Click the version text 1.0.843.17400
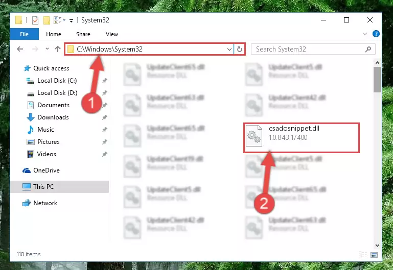This screenshot has width=393, height=270. point(288,137)
